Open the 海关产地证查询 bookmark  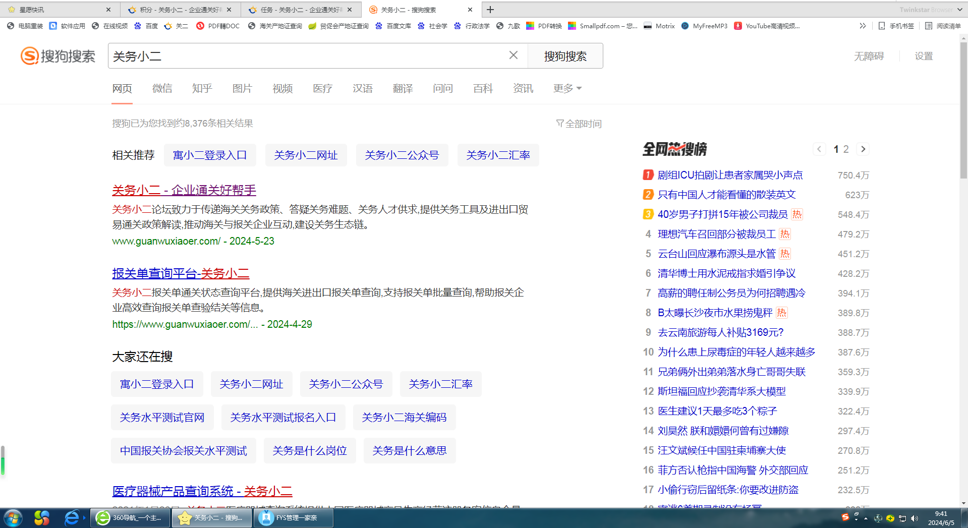(275, 26)
